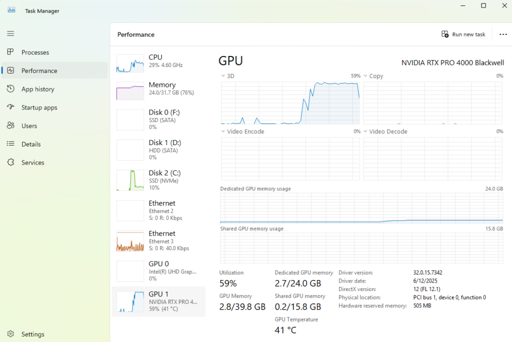Click the Dedicated GPU memory usage graph
The image size is (512, 342).
[361, 208]
